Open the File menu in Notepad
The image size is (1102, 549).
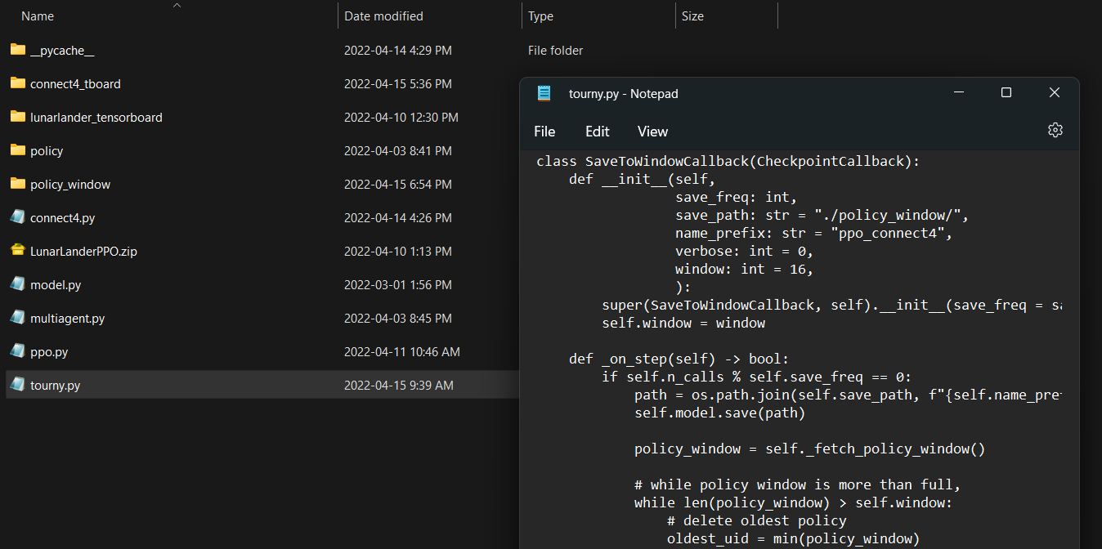tap(544, 132)
